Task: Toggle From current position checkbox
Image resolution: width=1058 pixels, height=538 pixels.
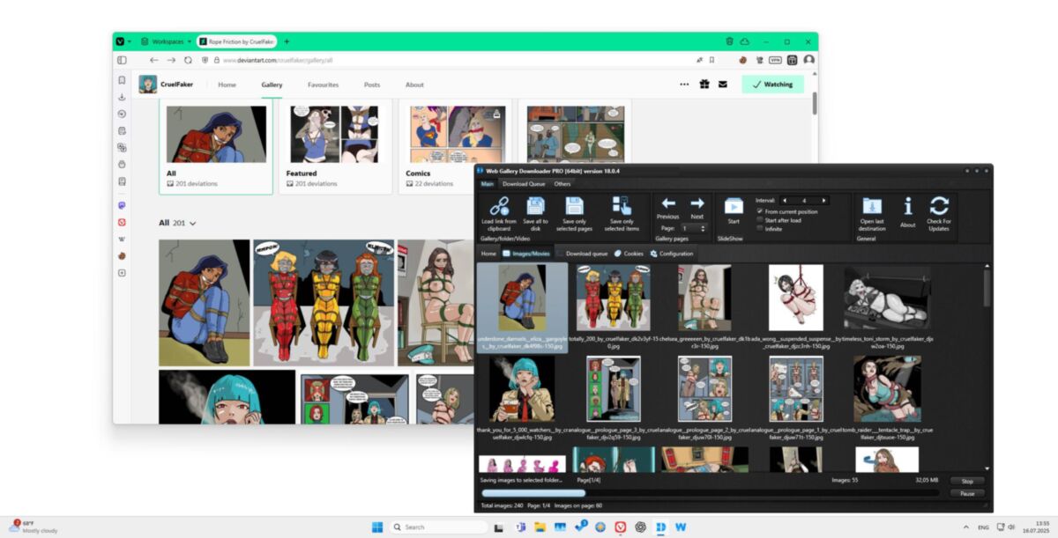Action: tap(760, 211)
